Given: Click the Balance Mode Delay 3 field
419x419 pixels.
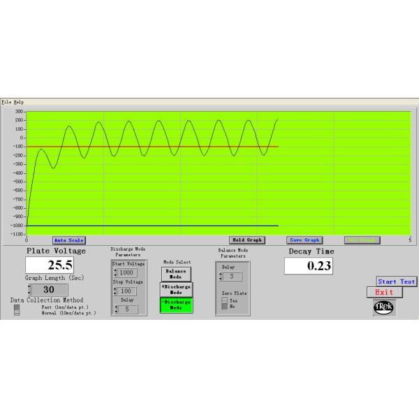Looking at the screenshot, I should [233, 277].
